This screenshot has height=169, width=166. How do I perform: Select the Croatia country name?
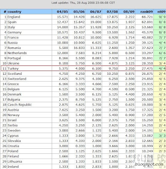tap(13, 146)
